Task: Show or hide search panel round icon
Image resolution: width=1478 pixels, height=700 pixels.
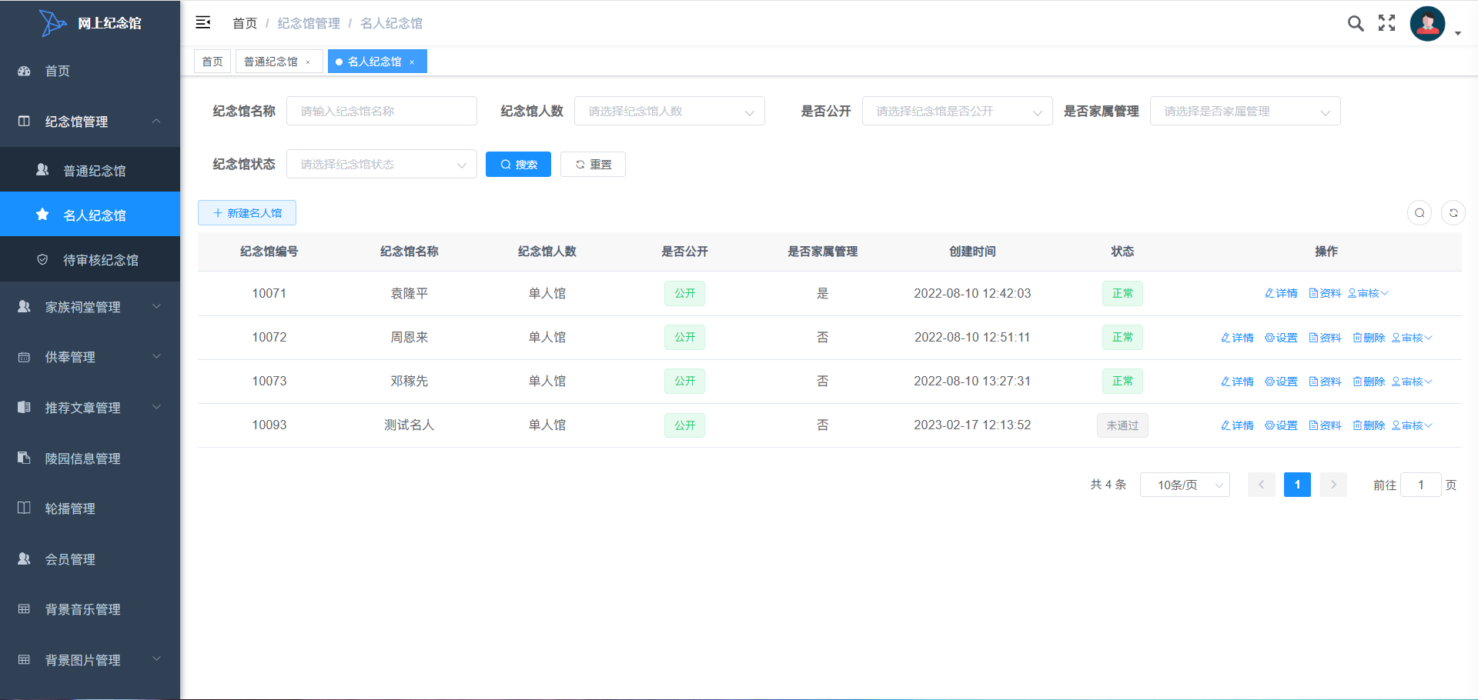Action: [x=1419, y=213]
